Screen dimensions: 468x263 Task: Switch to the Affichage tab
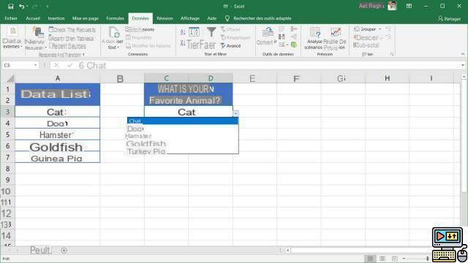(190, 18)
